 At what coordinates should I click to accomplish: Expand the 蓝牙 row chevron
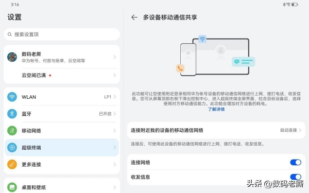(x=114, y=114)
